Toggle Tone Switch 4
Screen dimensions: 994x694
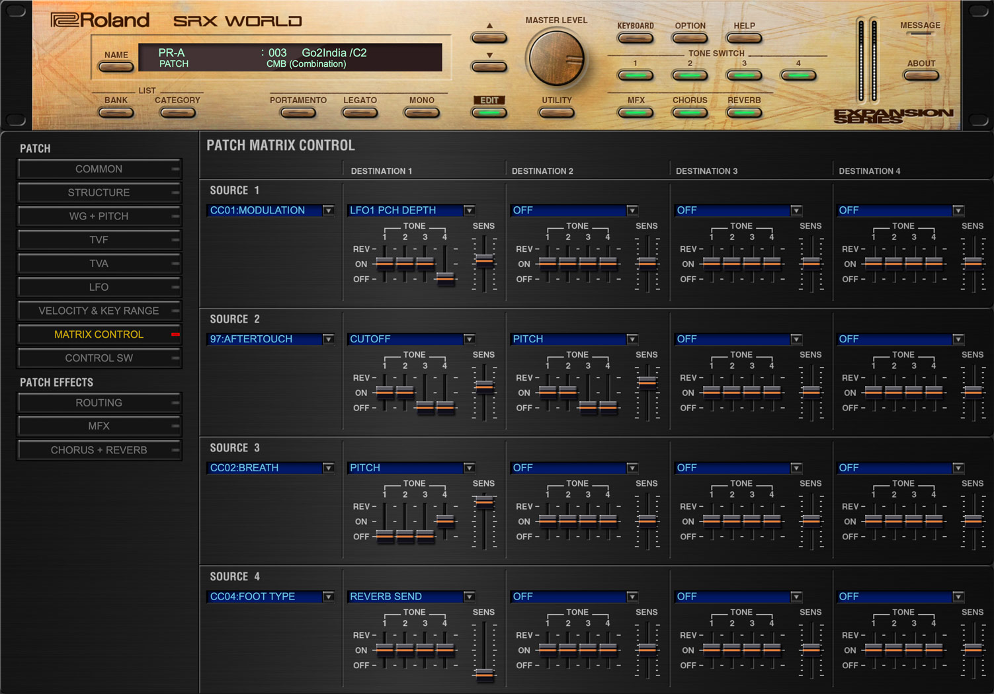click(798, 75)
